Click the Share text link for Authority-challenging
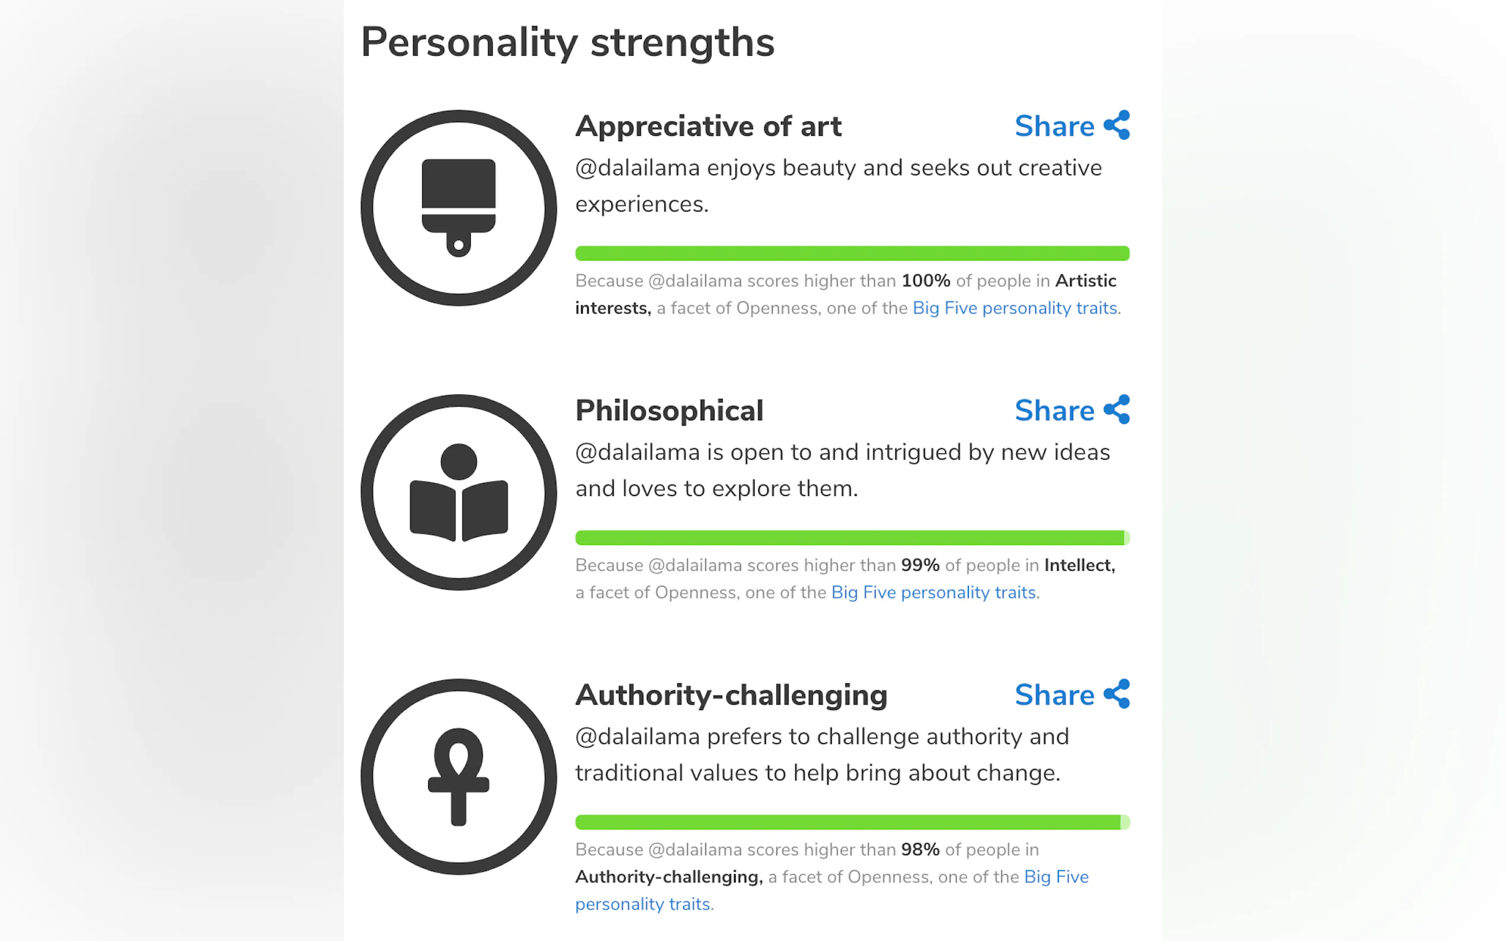This screenshot has width=1506, height=941. tap(1054, 695)
